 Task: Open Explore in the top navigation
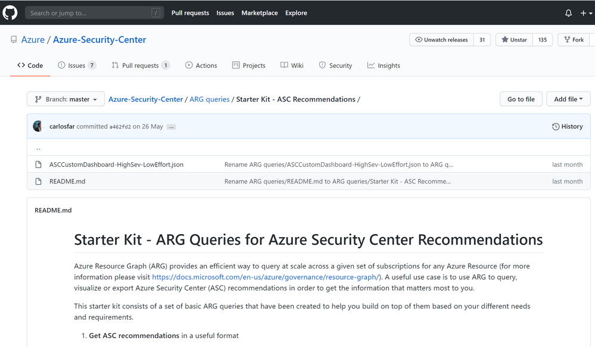pyautogui.click(x=296, y=13)
